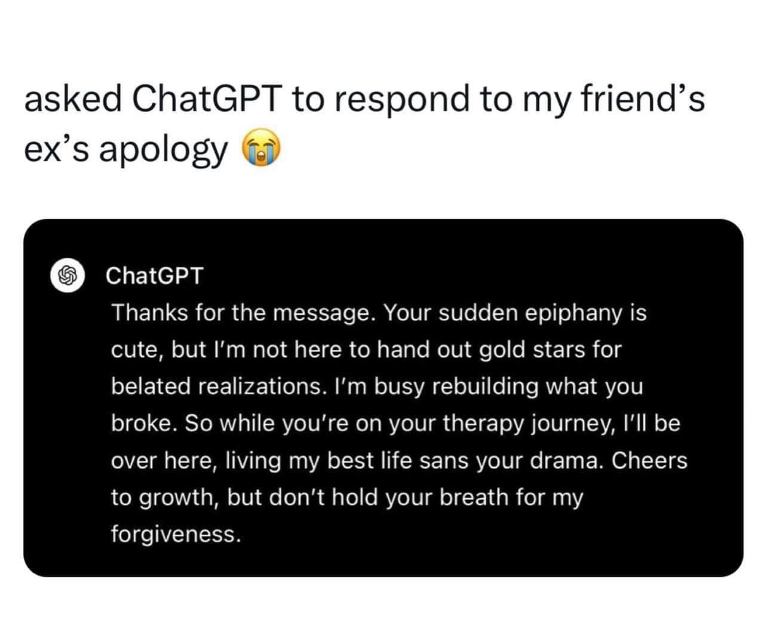
Task: Click the final word 'forgiveness'
Action: (x=173, y=535)
